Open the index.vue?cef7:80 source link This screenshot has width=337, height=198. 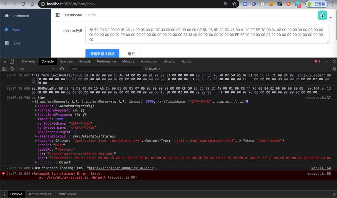click(x=314, y=75)
